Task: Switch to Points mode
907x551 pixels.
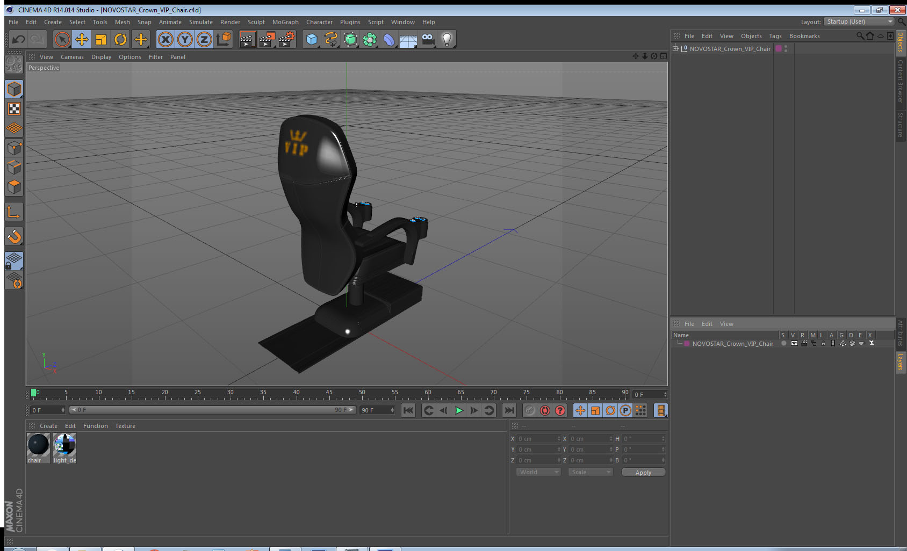Action: click(x=14, y=148)
